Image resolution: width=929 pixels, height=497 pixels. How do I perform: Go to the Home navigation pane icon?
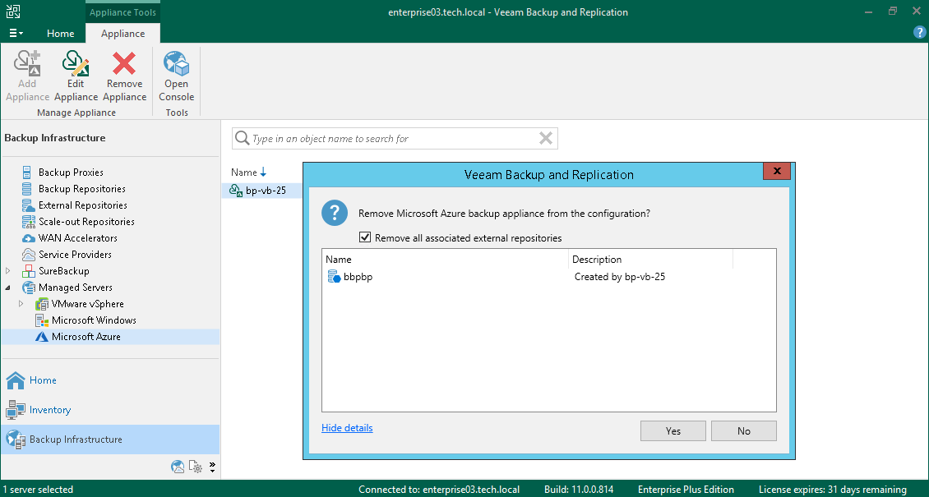pos(16,380)
